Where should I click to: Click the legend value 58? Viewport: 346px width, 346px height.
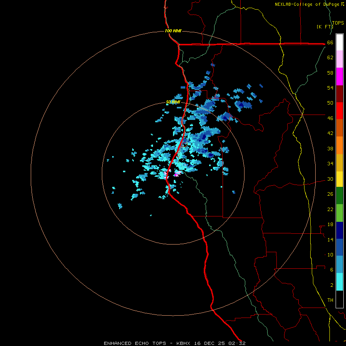point(330,73)
